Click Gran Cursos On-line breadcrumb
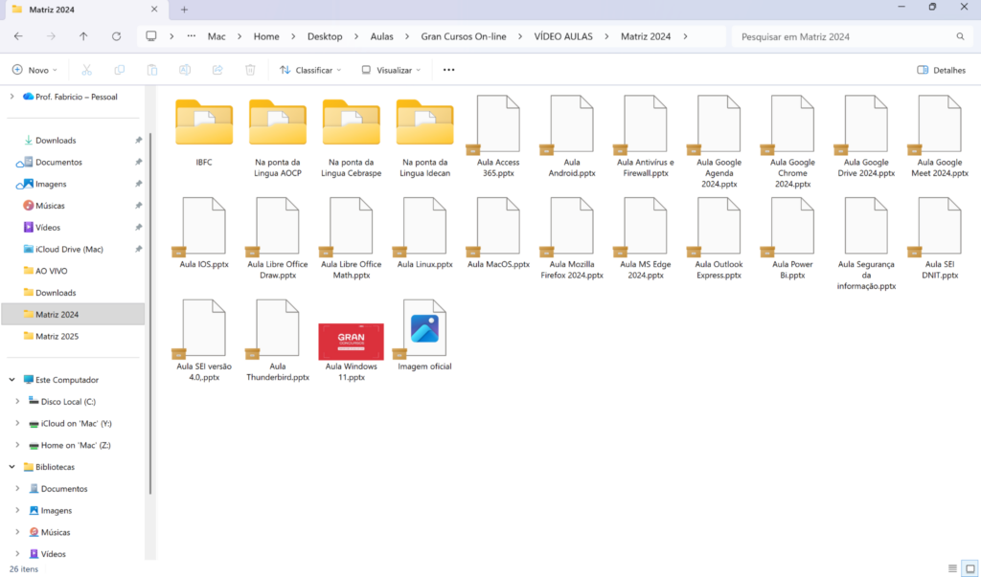Viewport: 981px width, 577px height. coord(464,37)
